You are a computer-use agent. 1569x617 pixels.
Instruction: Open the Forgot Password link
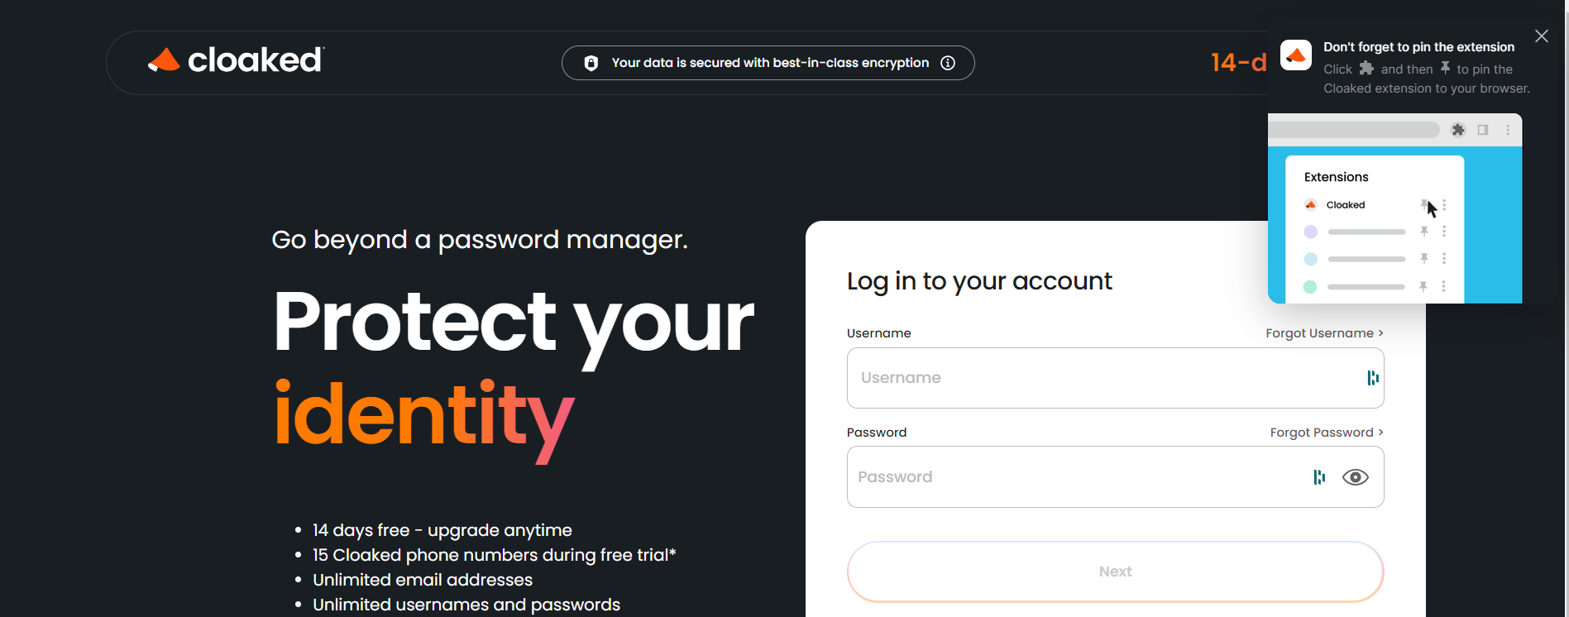1327,433
